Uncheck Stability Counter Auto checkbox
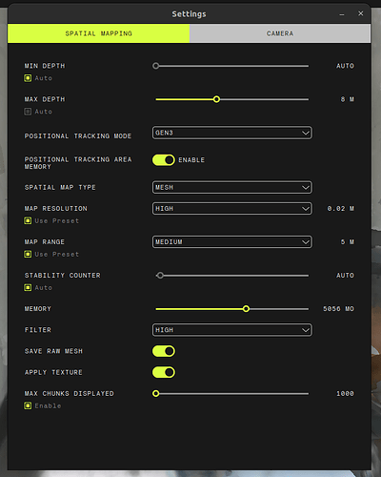This screenshot has height=477, width=381. point(28,287)
